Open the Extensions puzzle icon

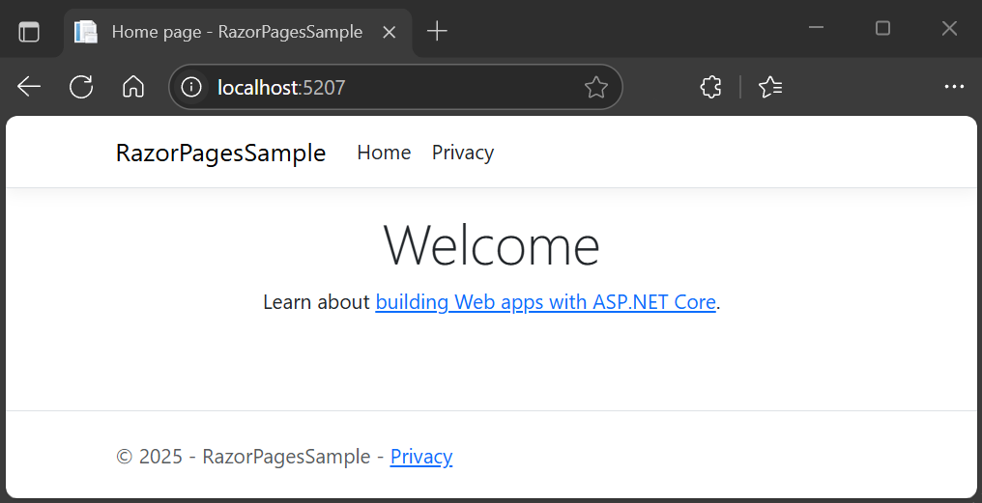click(x=710, y=87)
